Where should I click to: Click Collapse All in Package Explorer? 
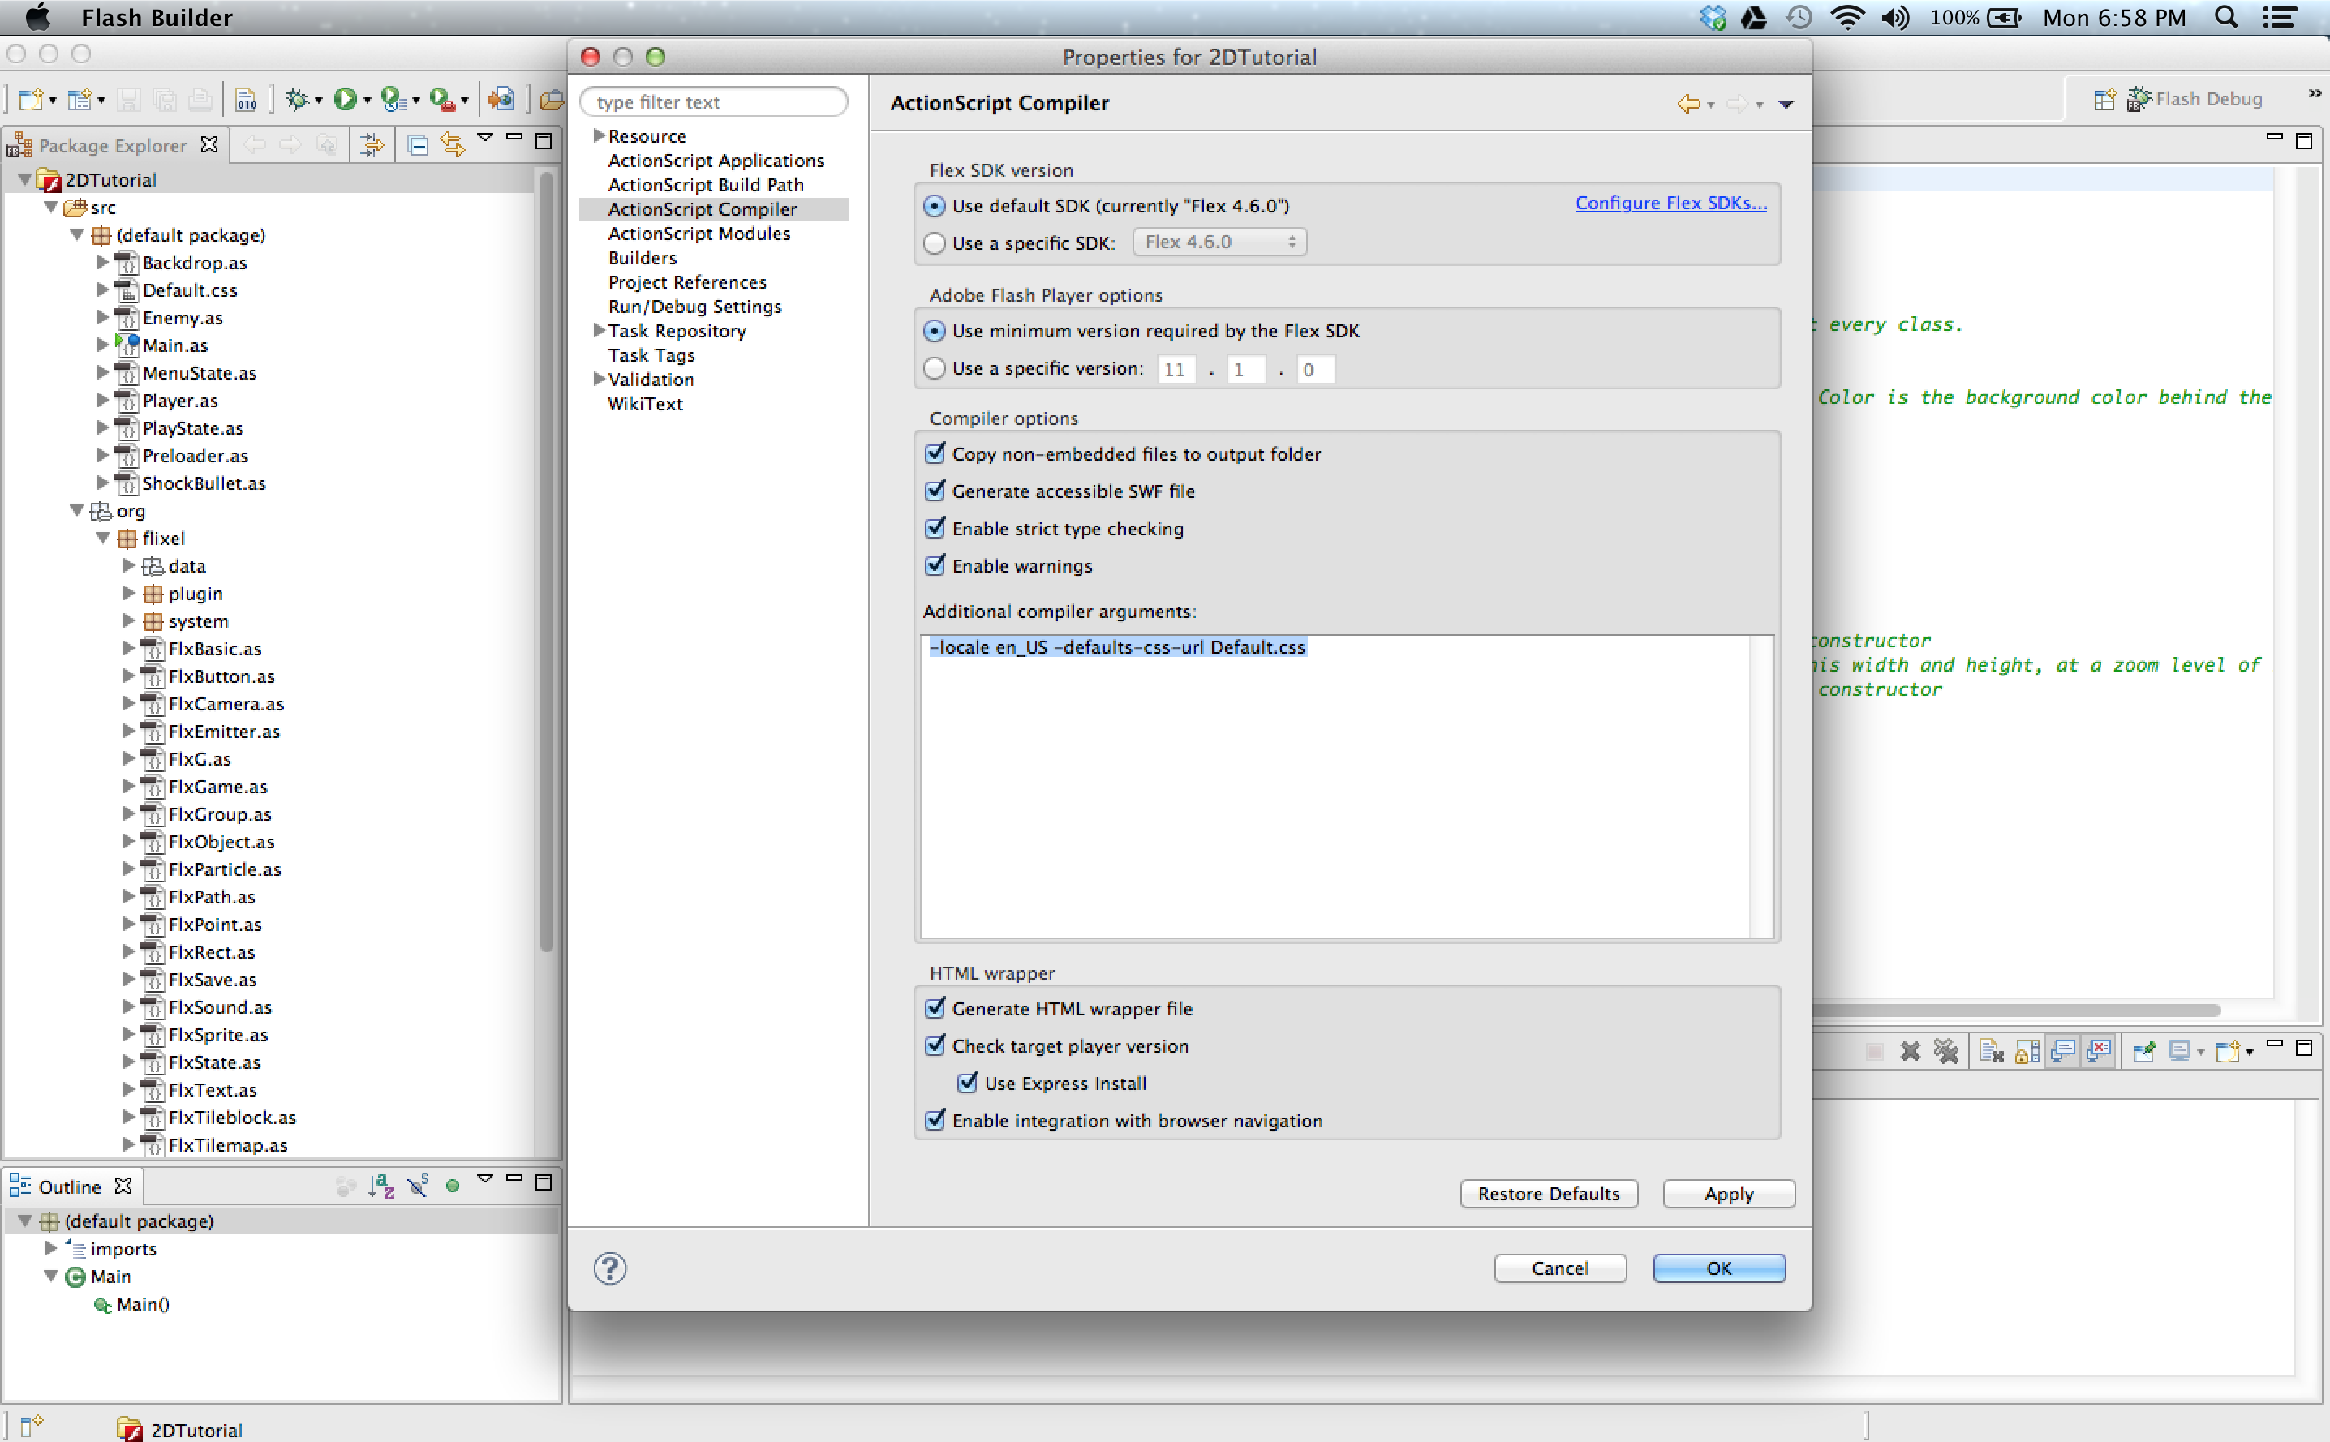(x=418, y=145)
